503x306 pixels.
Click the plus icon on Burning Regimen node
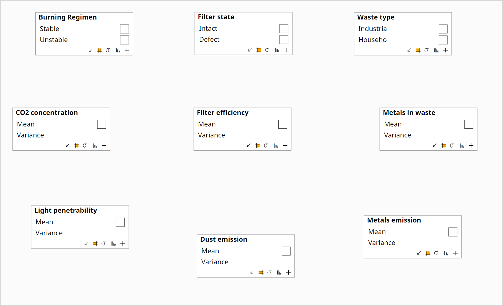point(127,50)
